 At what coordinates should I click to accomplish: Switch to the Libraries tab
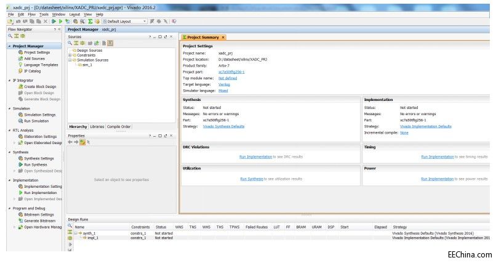pyautogui.click(x=97, y=127)
